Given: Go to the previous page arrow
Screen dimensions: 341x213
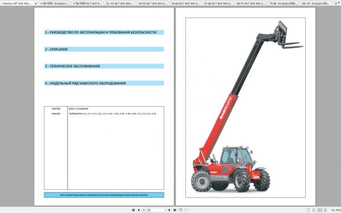Looking at the screenshot, I should (x=139, y=210).
